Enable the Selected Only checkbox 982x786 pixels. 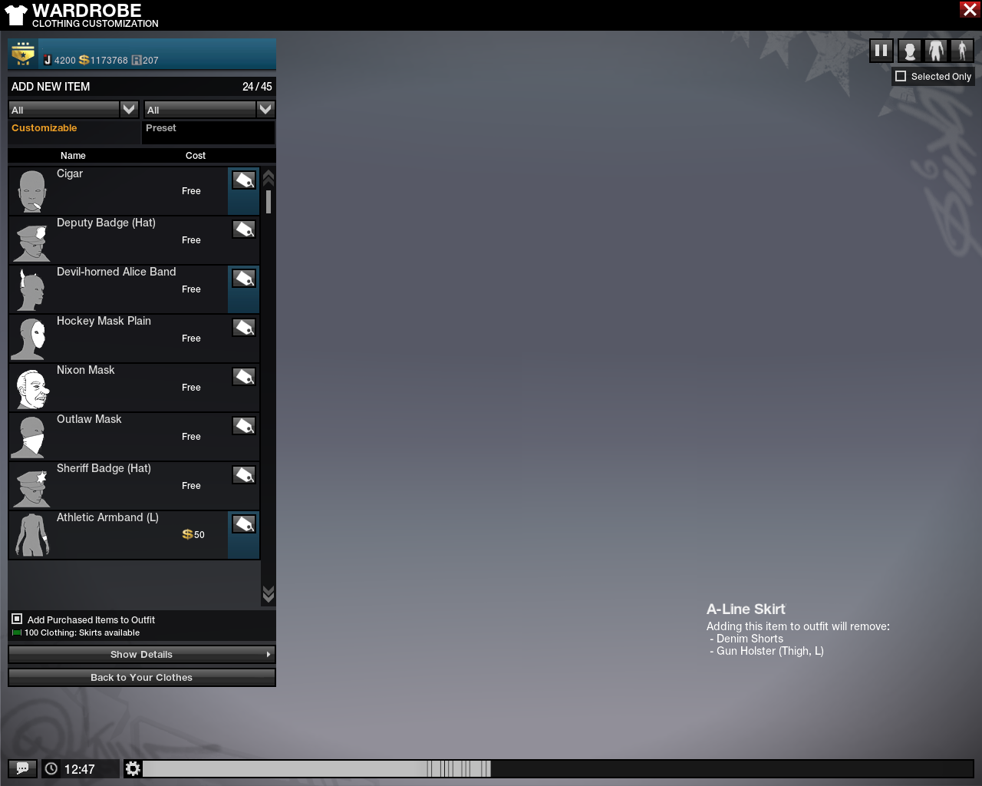[901, 76]
